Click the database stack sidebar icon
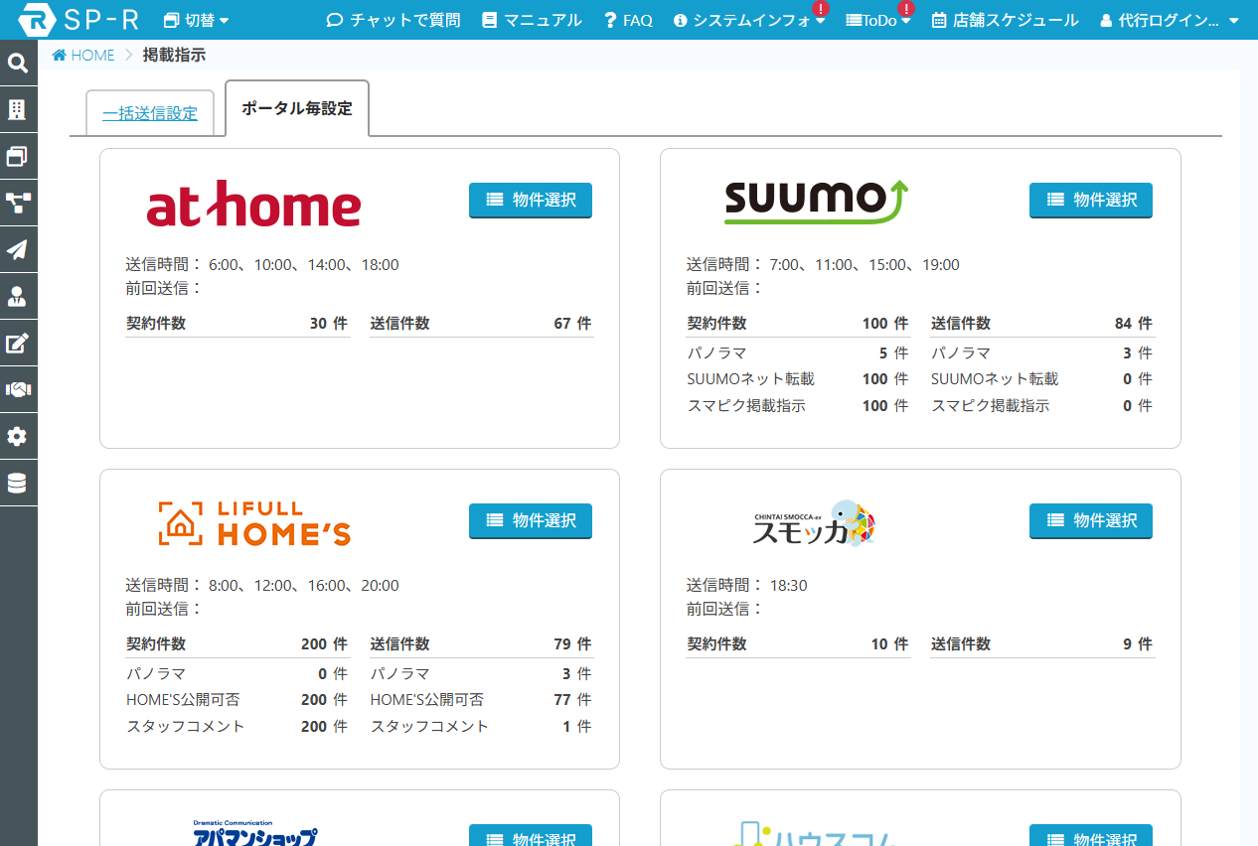Viewport: 1258px width, 846px height. 18,484
